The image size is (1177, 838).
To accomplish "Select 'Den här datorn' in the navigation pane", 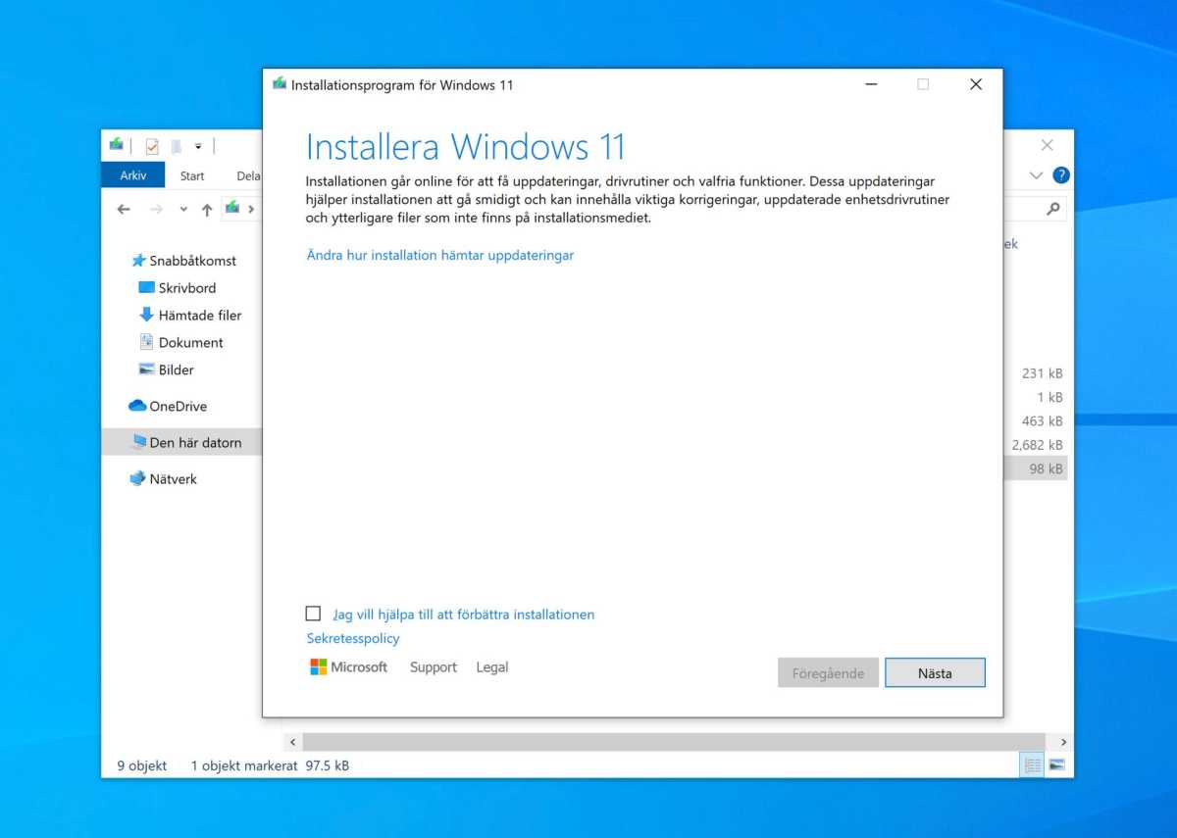I will coord(181,442).
